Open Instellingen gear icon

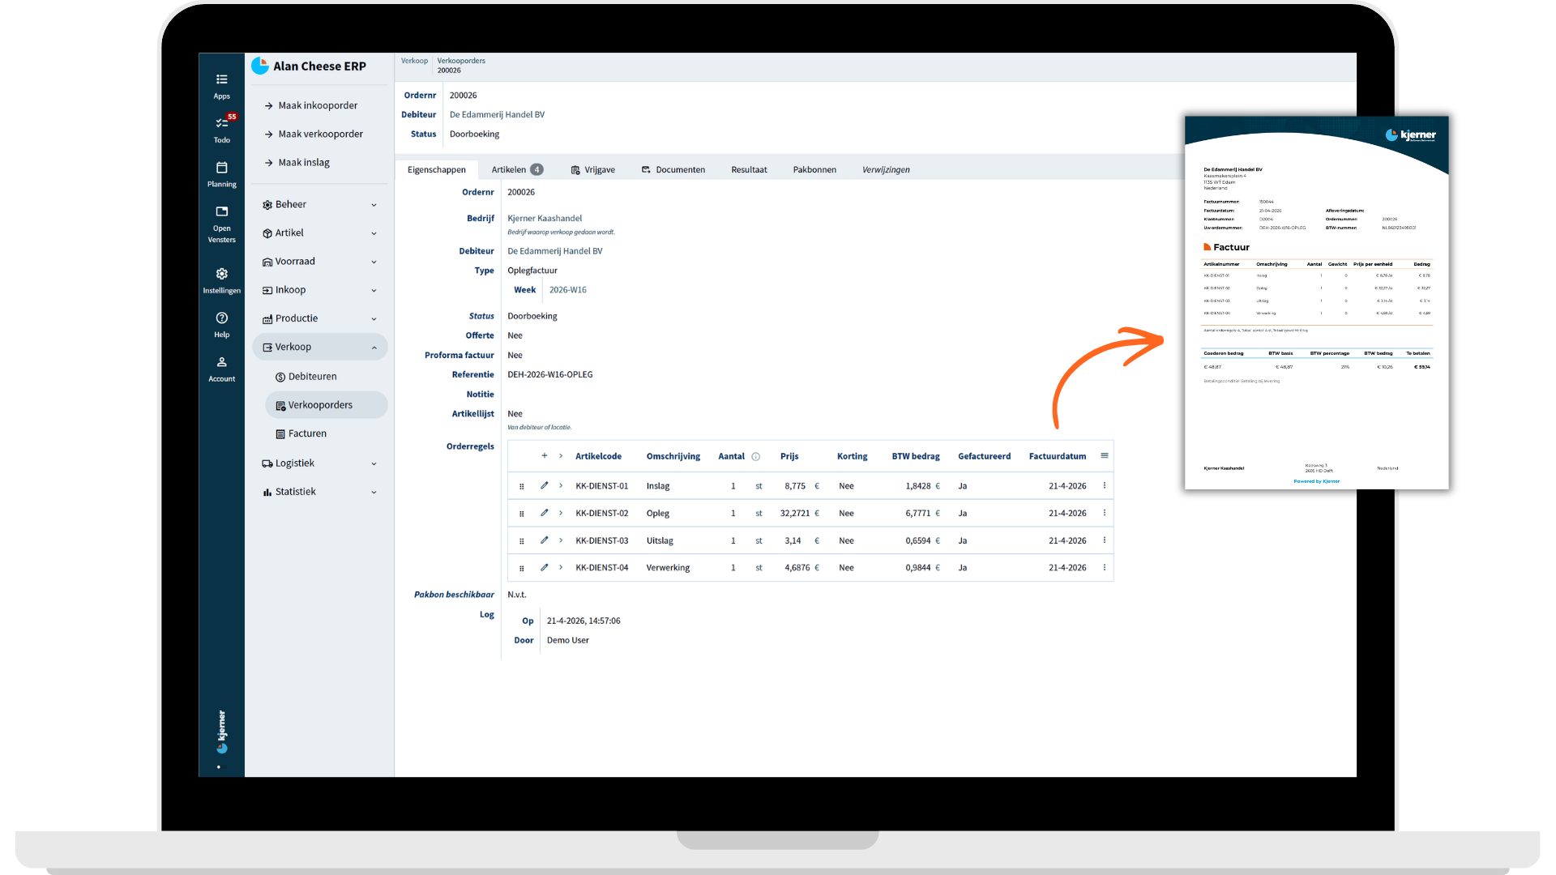[x=221, y=274]
